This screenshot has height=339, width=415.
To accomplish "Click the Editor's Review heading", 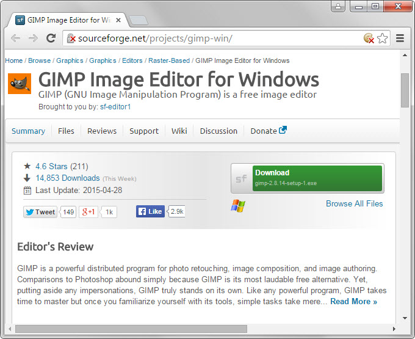I will pos(56,247).
